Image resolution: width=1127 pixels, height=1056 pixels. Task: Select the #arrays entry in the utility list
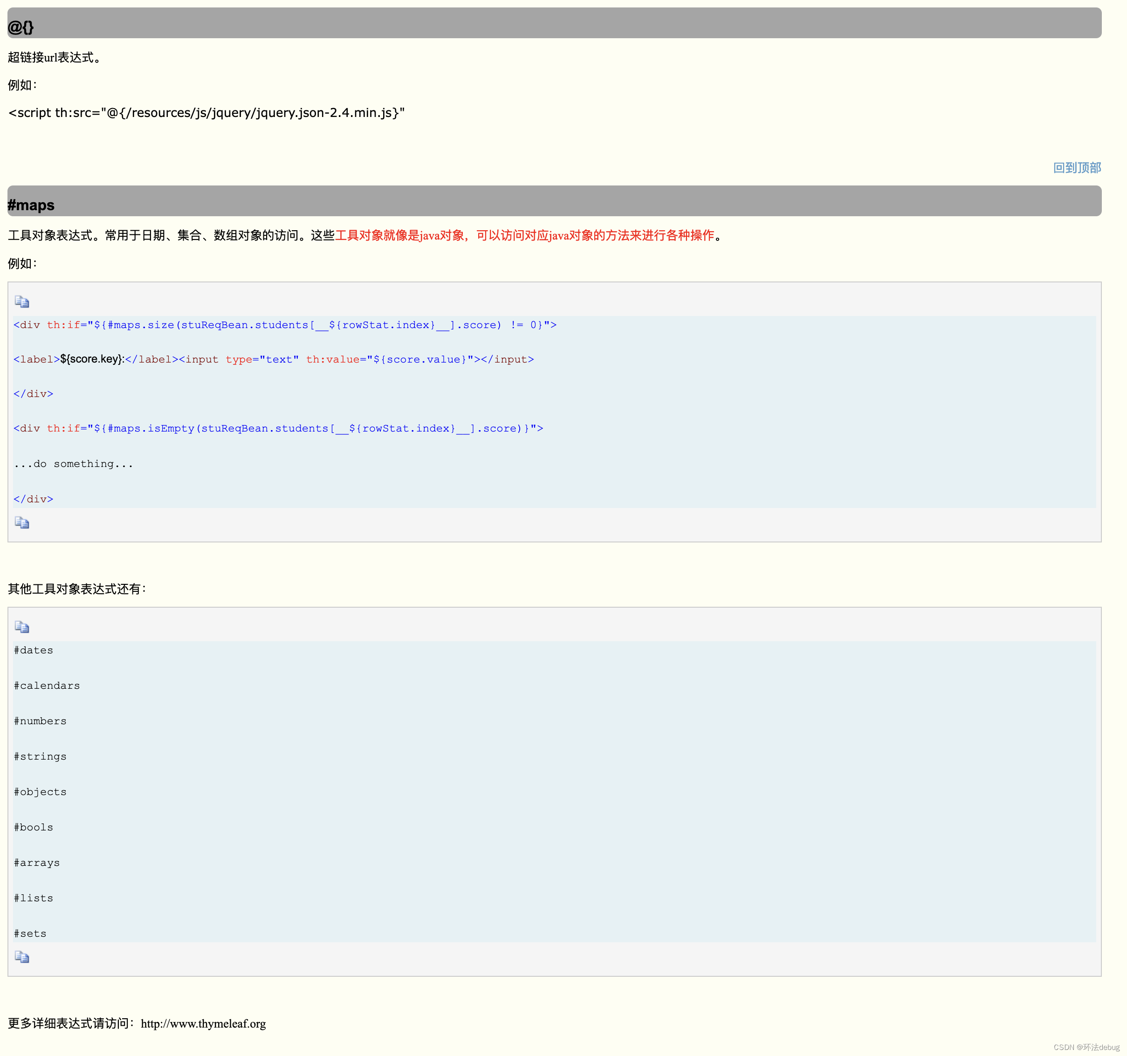[x=36, y=862]
